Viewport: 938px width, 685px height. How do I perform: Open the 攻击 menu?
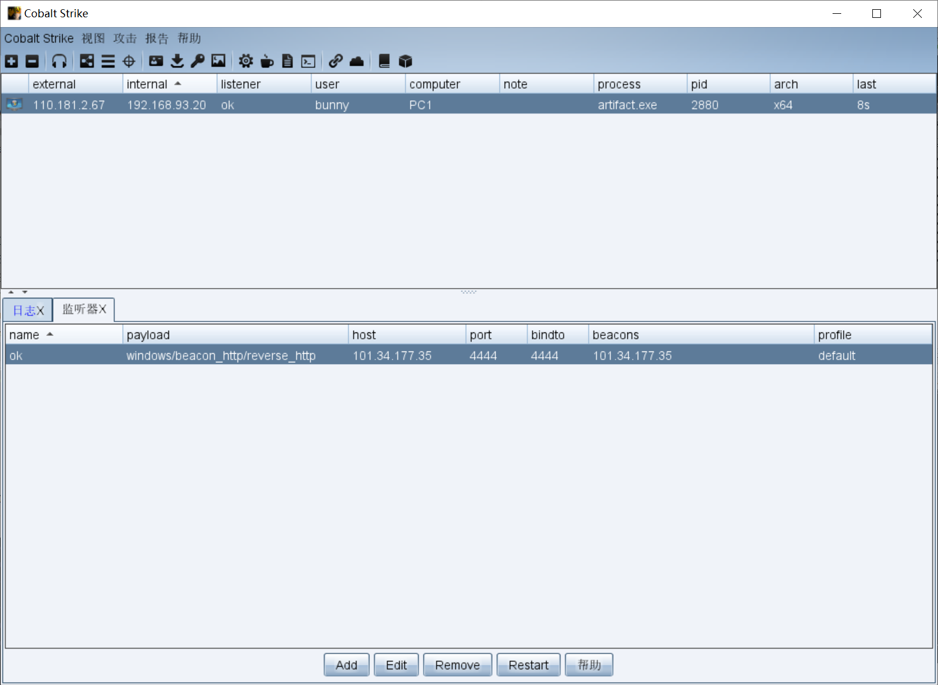[125, 39]
